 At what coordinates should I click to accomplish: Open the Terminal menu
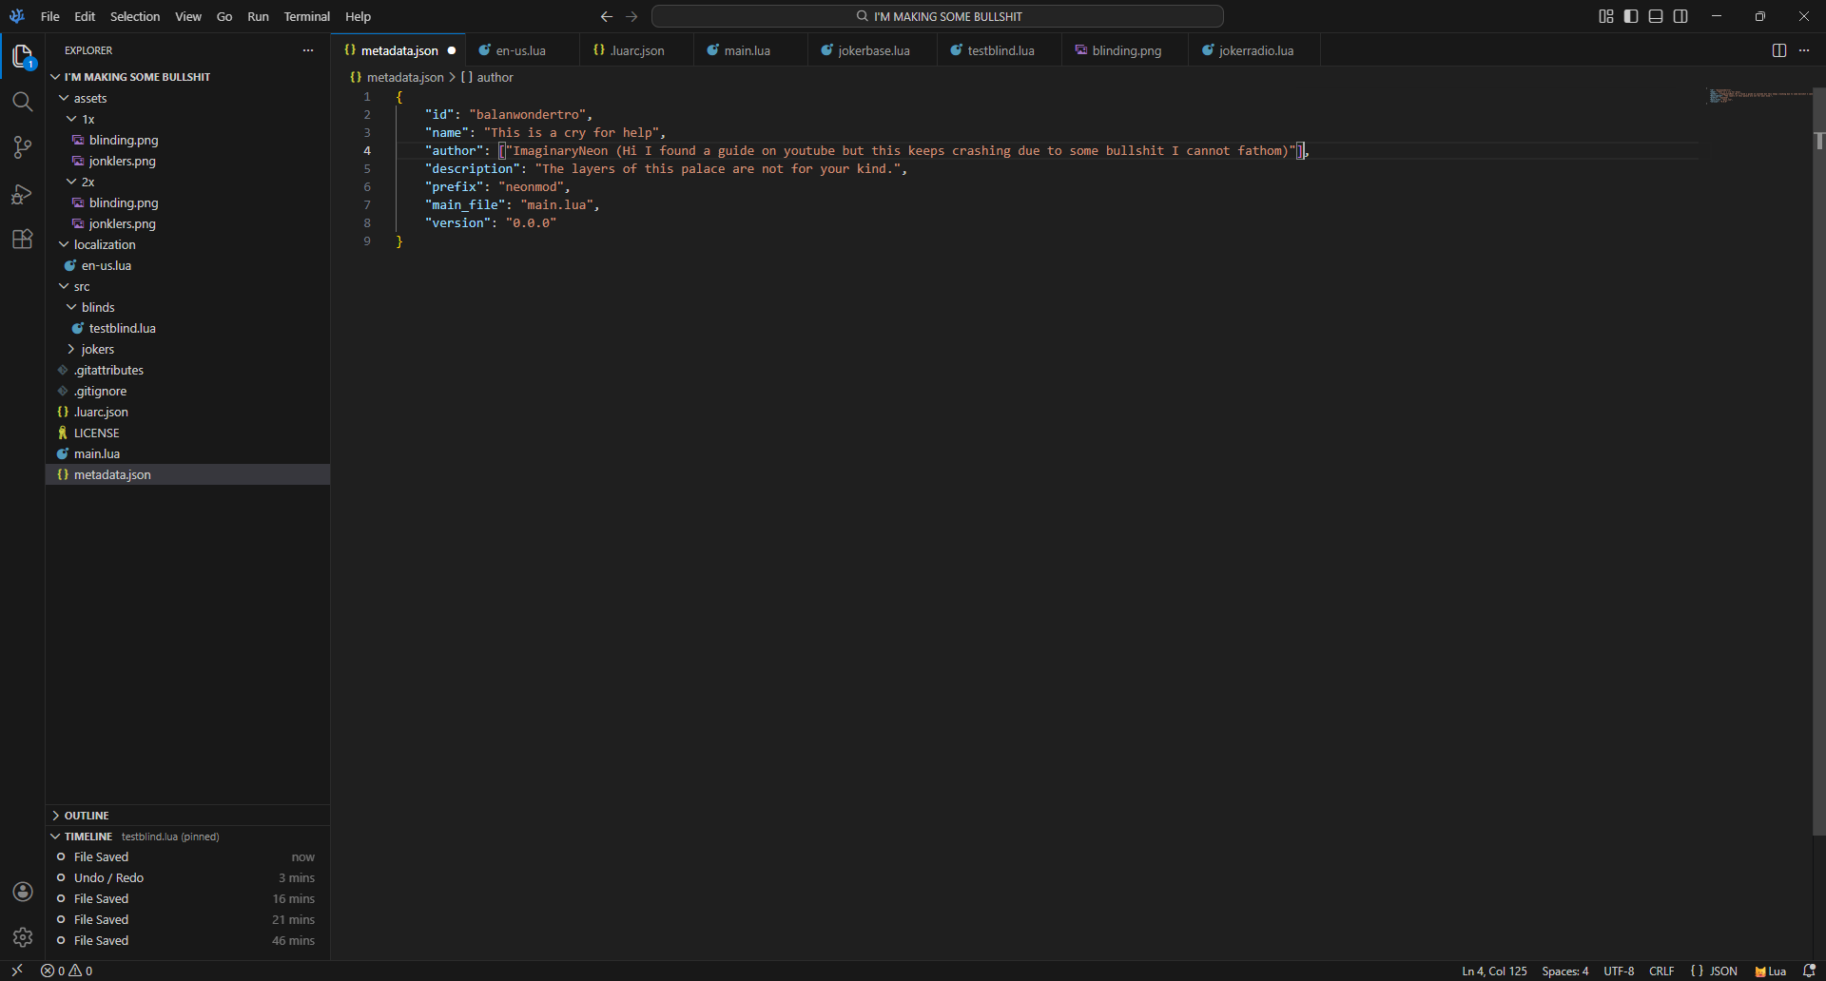click(306, 16)
